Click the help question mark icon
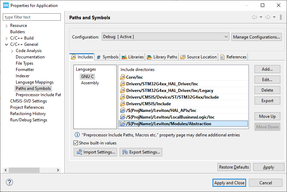Image resolution: width=287 pixels, height=192 pixels. (x=9, y=183)
